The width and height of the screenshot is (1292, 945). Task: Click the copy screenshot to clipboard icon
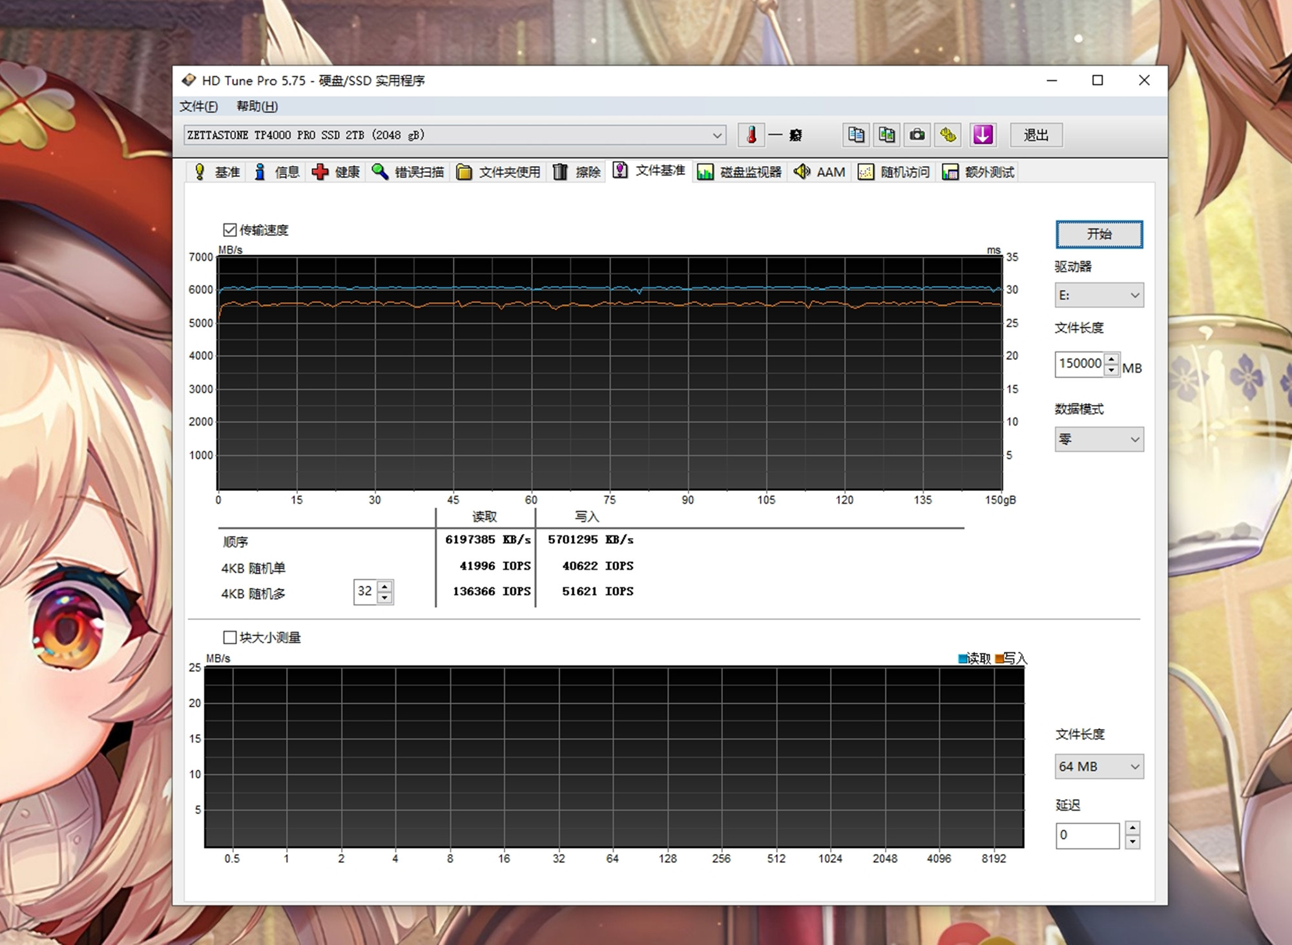(x=887, y=135)
